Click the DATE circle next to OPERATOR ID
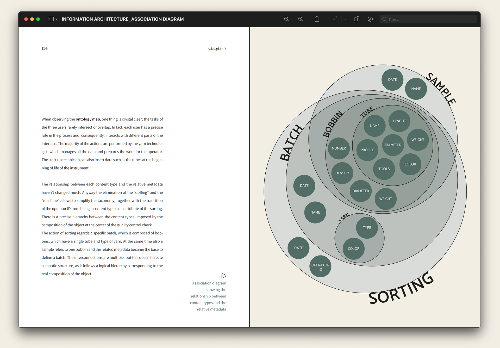 coord(298,248)
